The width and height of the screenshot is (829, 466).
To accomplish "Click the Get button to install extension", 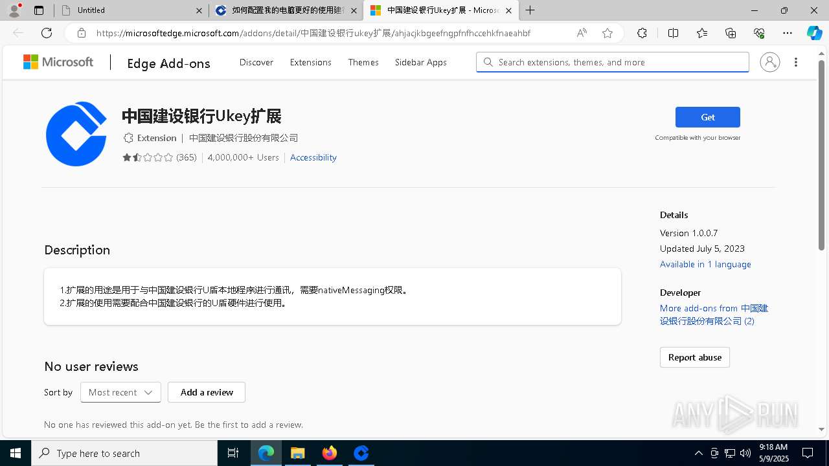I will click(x=708, y=117).
